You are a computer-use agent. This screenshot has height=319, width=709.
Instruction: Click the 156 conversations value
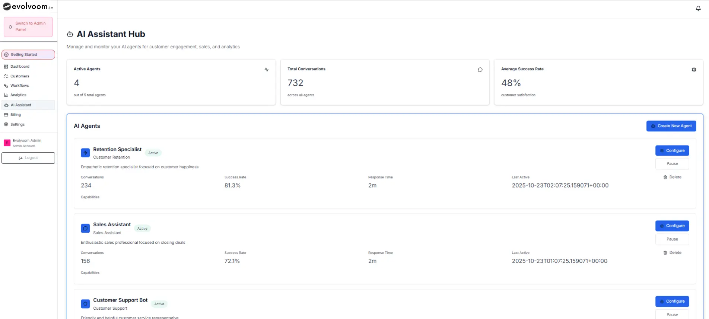tap(85, 261)
